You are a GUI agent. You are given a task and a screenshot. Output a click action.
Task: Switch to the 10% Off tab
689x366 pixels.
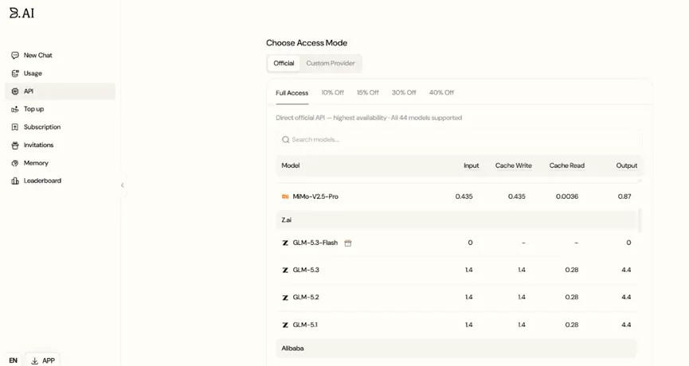333,92
